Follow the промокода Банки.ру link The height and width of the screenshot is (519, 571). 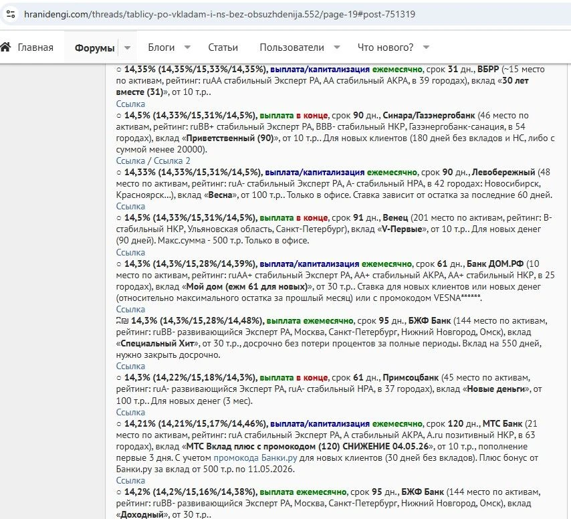255,458
